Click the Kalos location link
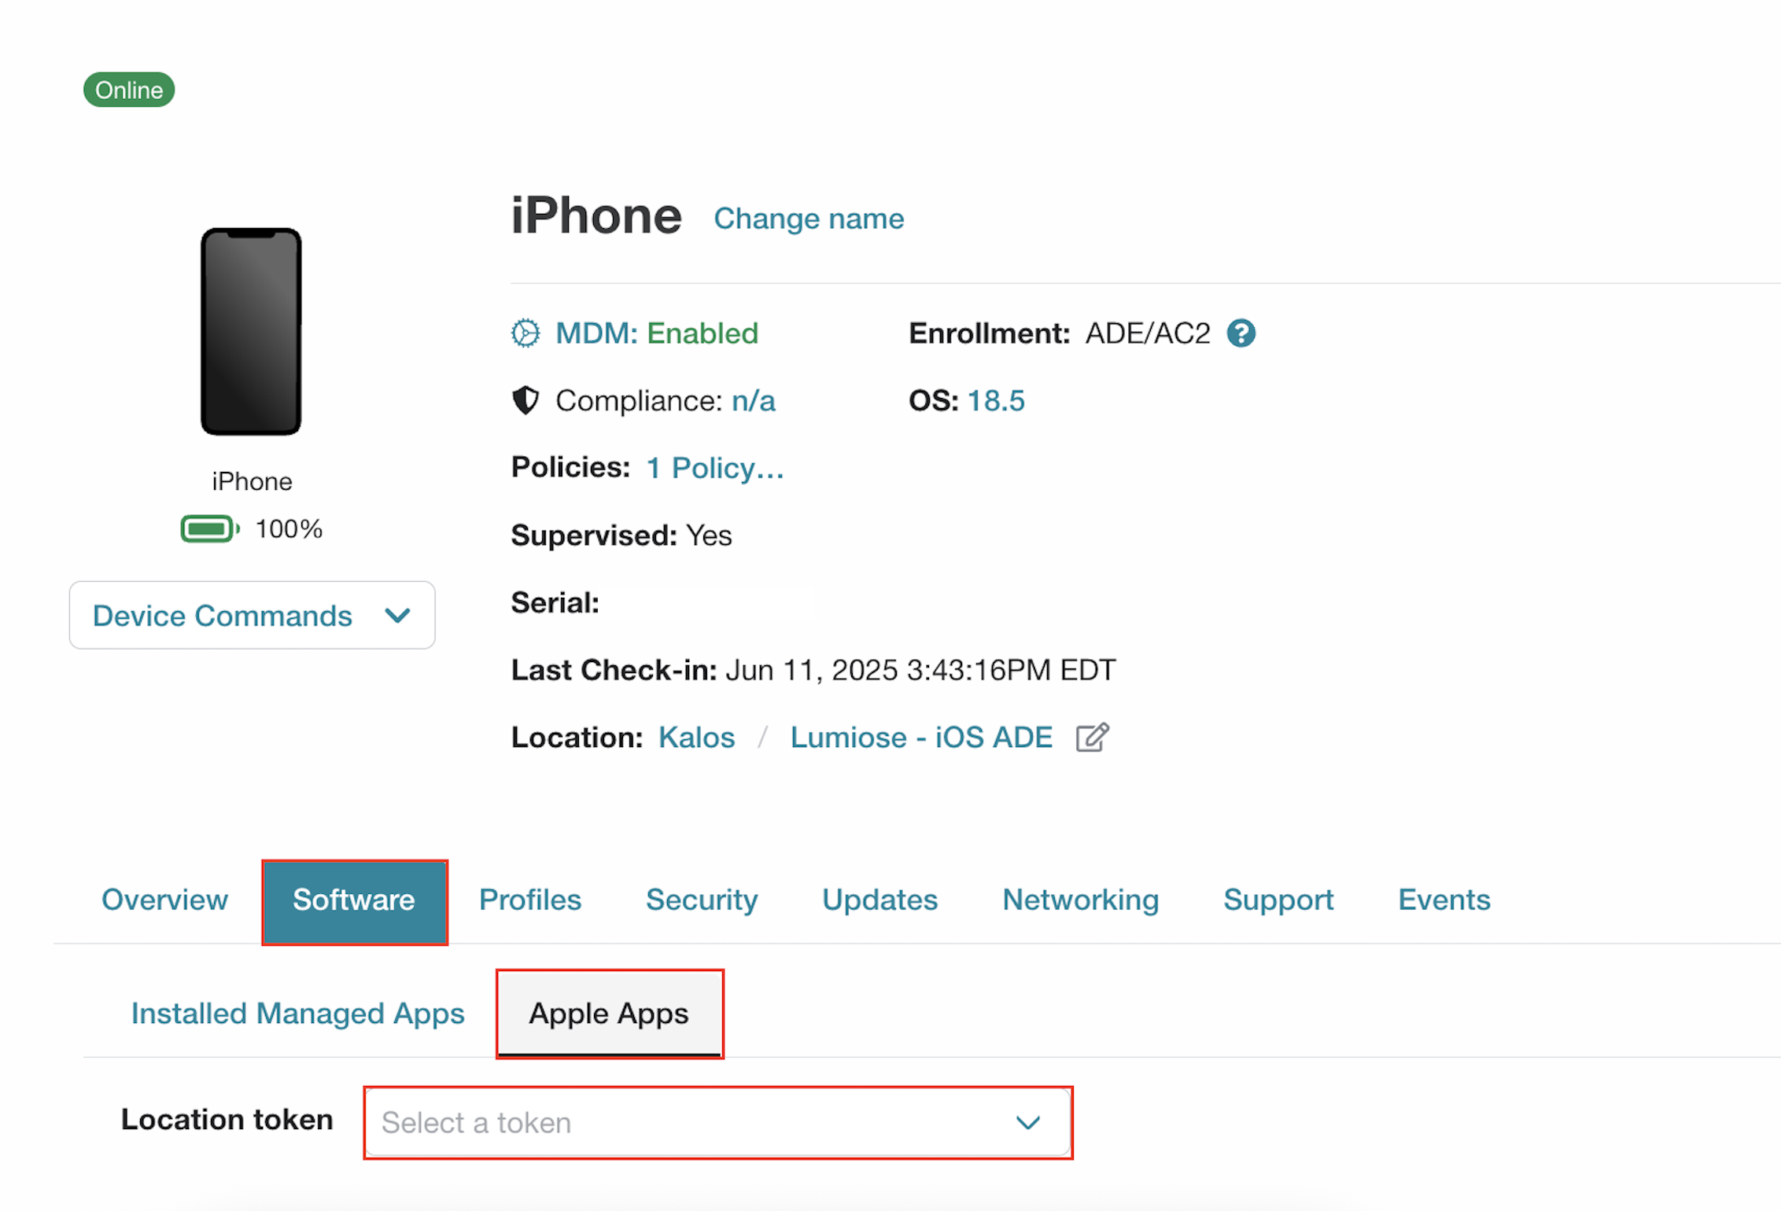This screenshot has width=1781, height=1211. [x=696, y=738]
